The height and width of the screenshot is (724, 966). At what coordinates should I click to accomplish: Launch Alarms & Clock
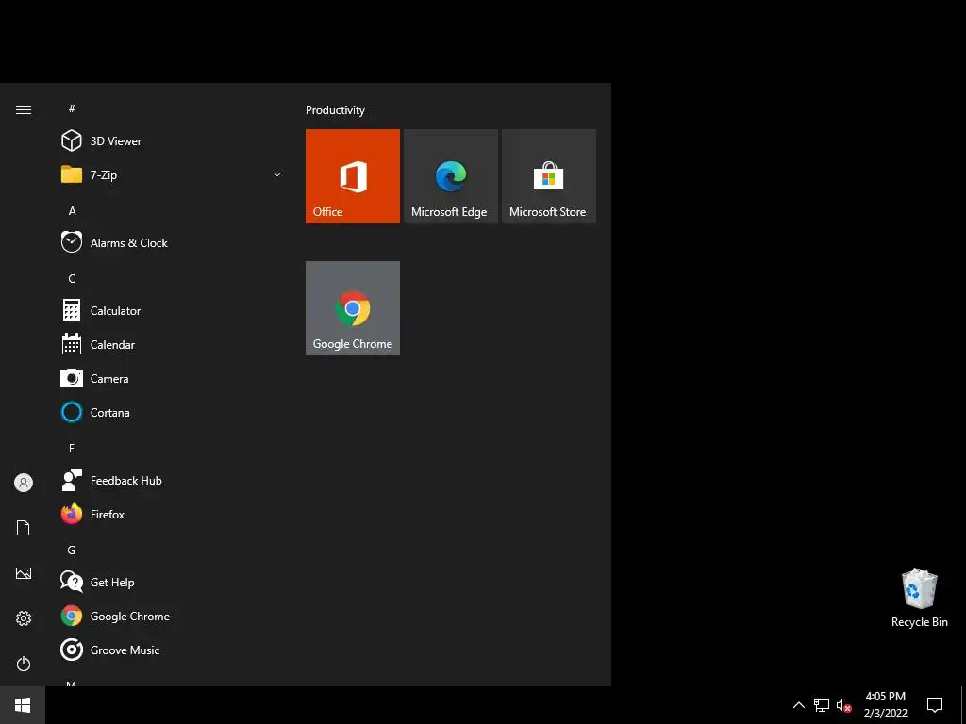[173, 242]
